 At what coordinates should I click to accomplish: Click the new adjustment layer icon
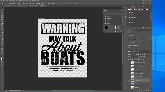coord(142,90)
